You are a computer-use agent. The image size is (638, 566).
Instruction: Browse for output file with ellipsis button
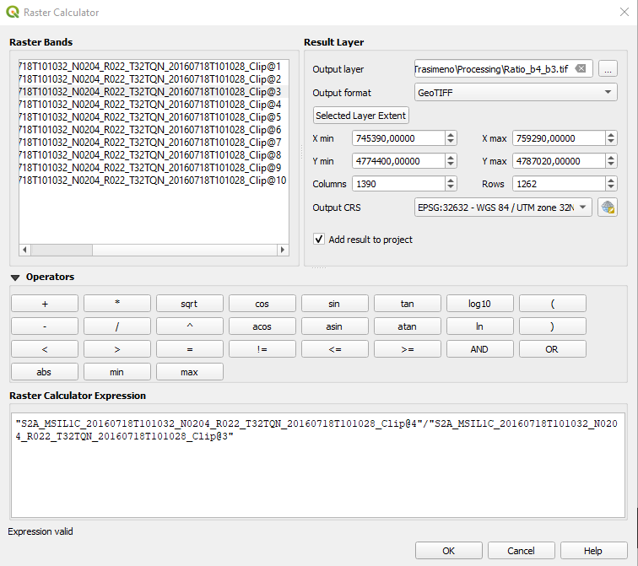tap(608, 68)
